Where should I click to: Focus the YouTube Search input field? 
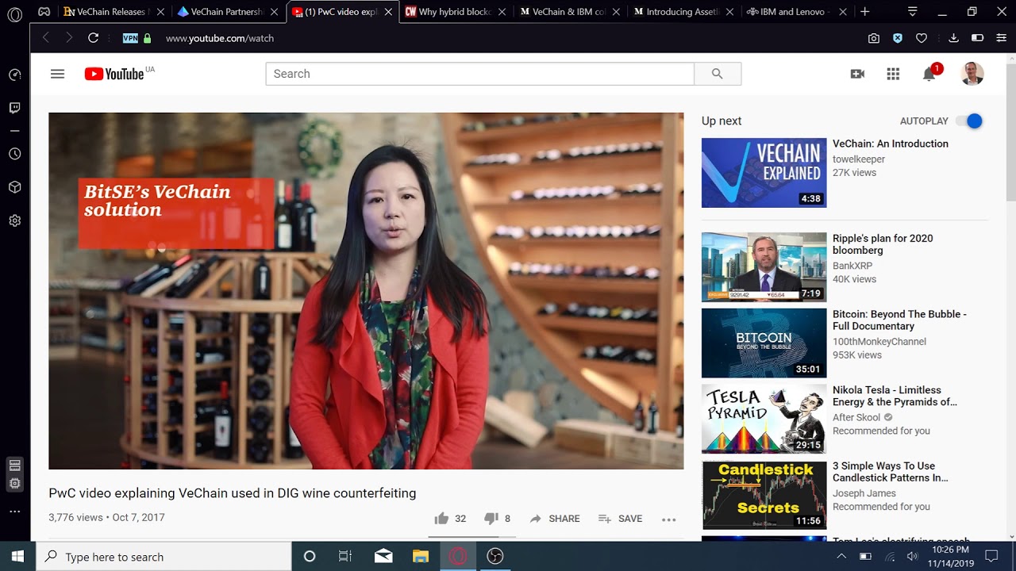tap(479, 74)
